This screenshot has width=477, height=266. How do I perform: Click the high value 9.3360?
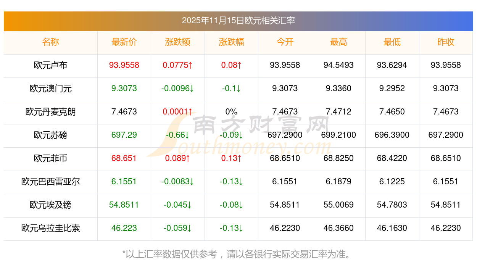(338, 89)
